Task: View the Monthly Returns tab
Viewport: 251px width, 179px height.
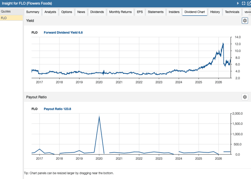Action: (x=120, y=12)
